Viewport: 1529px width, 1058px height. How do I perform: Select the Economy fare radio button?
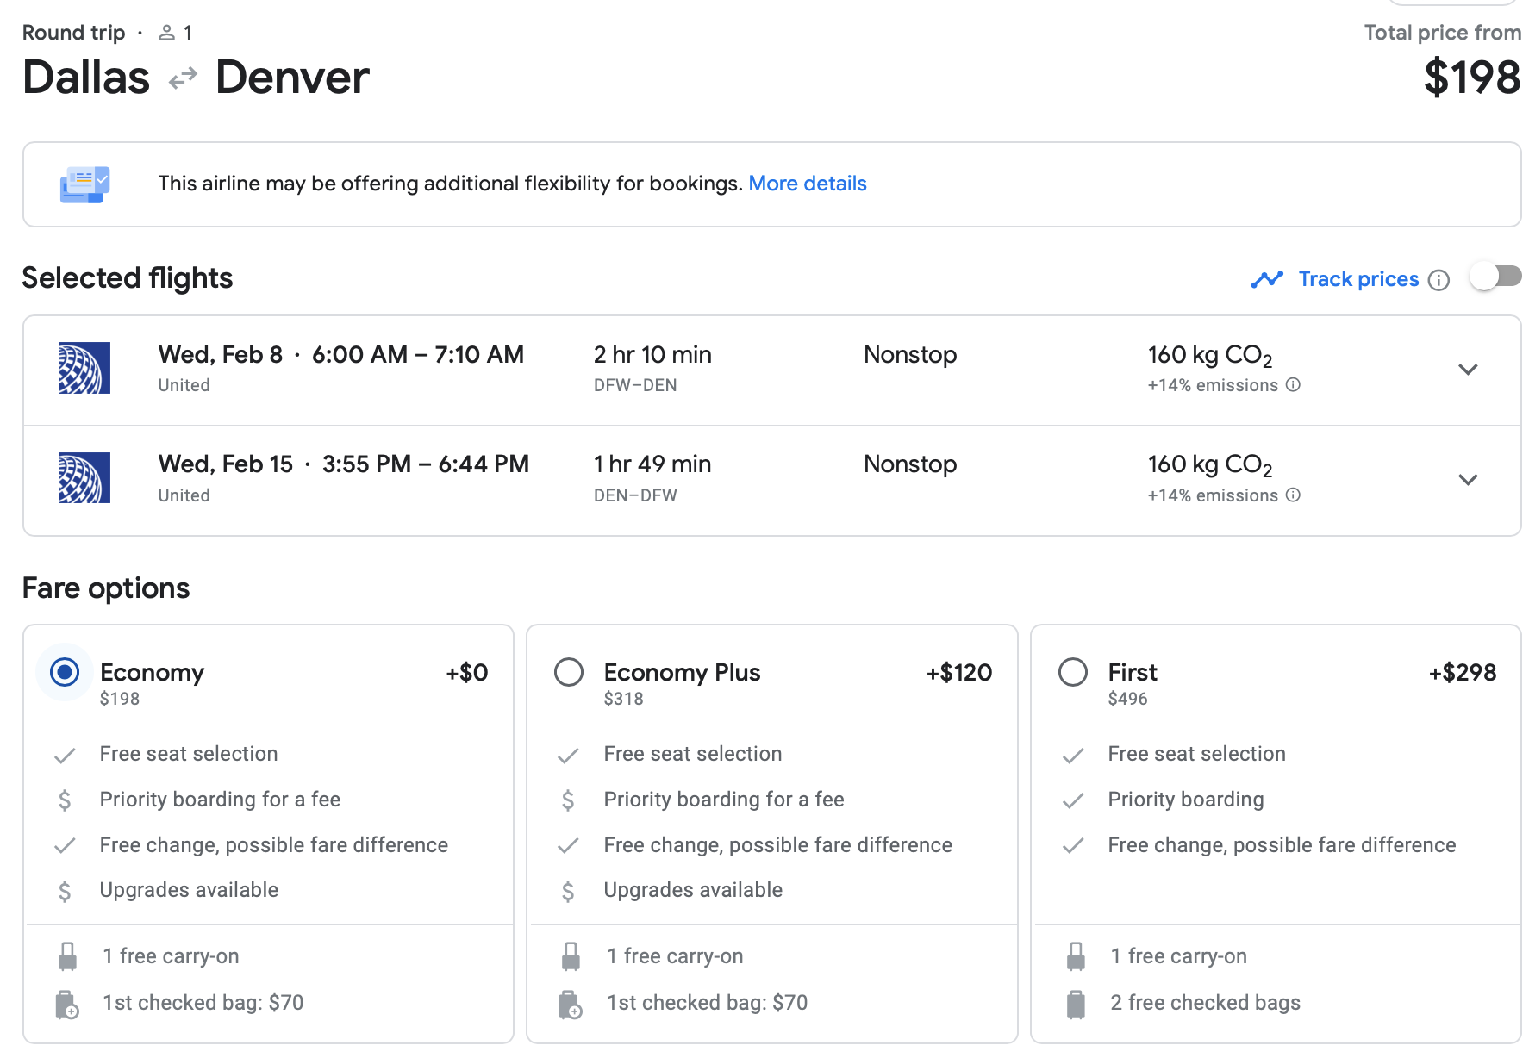[x=65, y=672]
